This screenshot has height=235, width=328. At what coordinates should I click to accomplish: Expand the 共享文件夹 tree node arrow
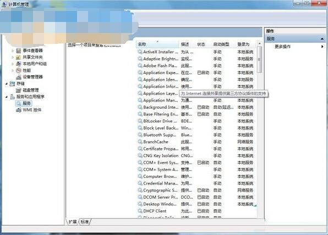pos(13,57)
